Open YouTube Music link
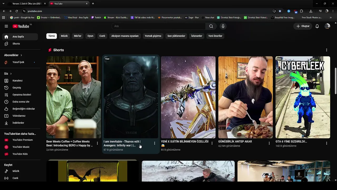 (x=20, y=147)
